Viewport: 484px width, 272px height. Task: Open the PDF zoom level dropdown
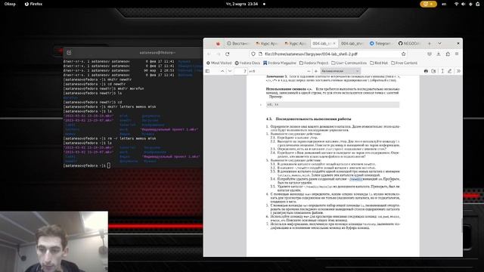point(340,71)
